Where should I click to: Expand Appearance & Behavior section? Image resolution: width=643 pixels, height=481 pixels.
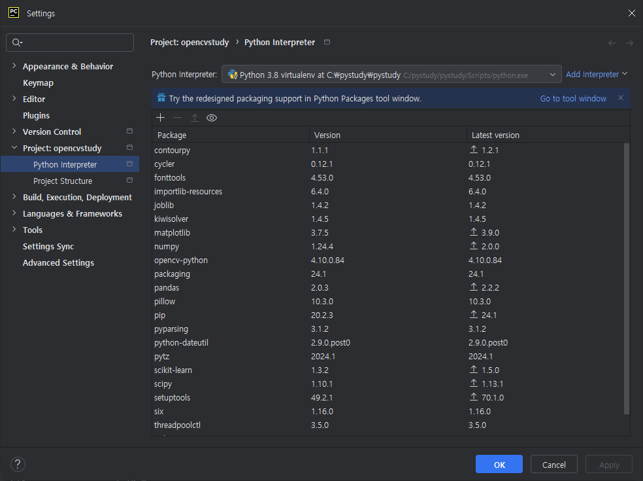point(14,65)
